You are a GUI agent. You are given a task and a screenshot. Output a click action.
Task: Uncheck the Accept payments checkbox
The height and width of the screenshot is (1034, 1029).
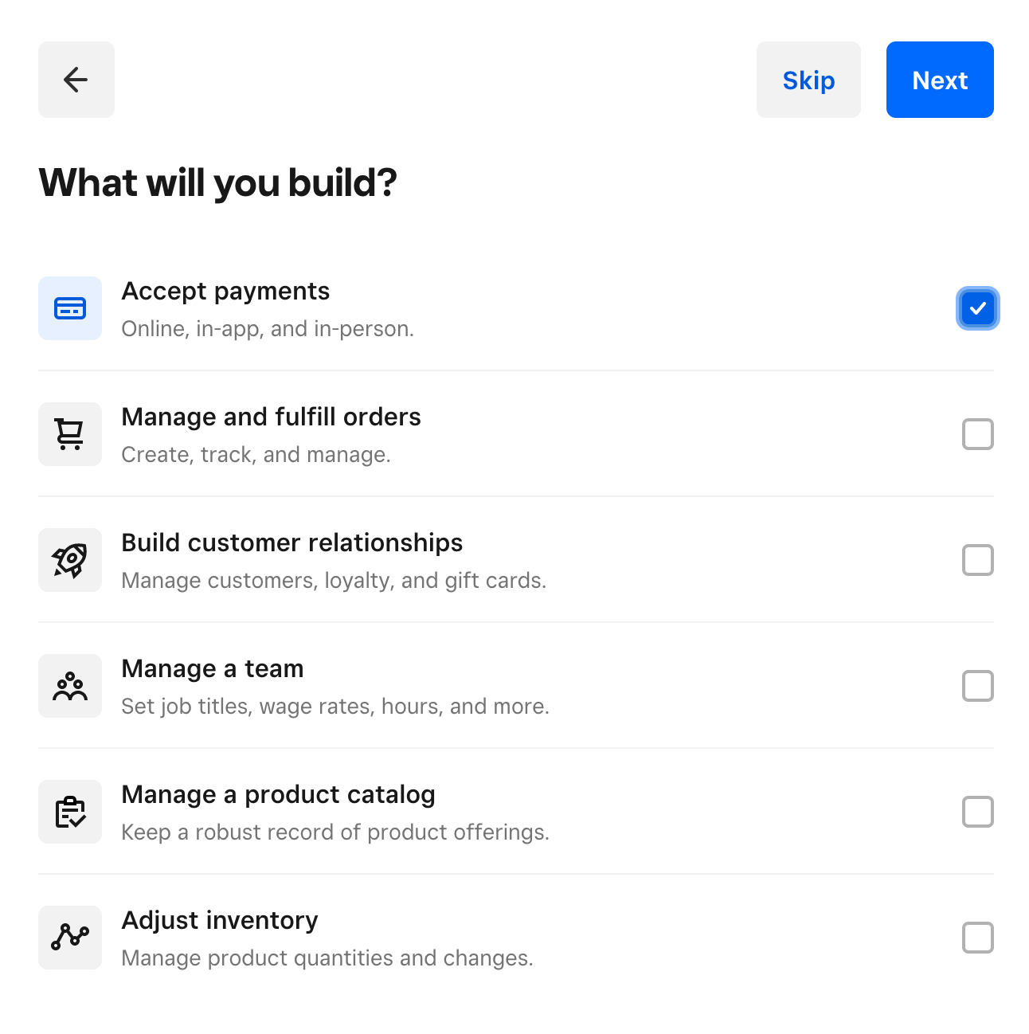977,308
